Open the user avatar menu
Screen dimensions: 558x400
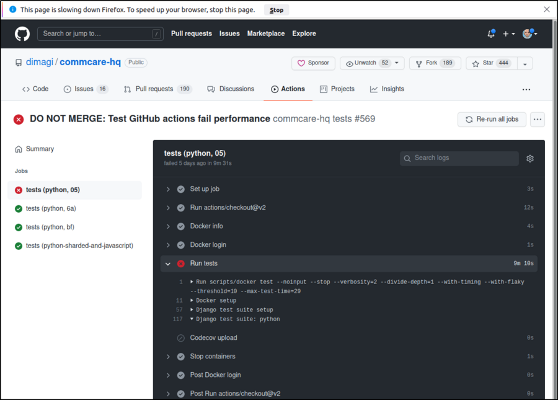(x=529, y=33)
